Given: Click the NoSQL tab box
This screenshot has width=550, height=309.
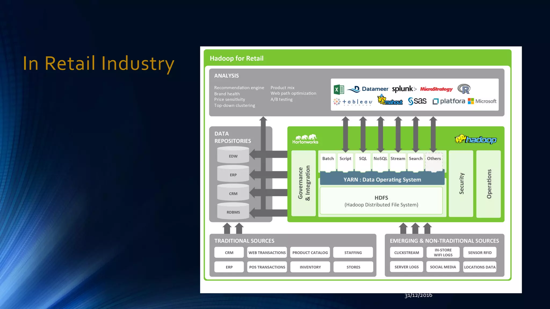Looking at the screenshot, I should (x=380, y=161).
